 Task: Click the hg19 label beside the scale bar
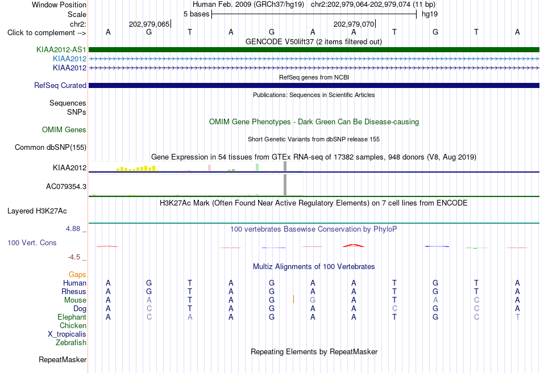coord(430,14)
